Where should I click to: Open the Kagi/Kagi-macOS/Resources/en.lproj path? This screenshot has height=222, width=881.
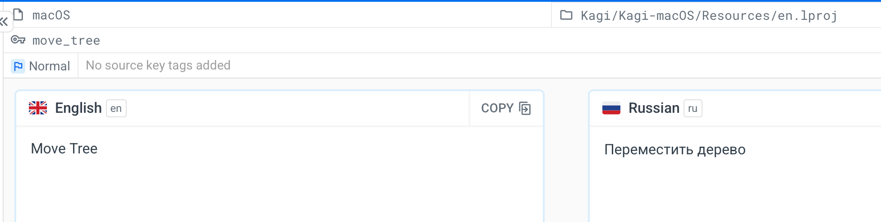708,16
